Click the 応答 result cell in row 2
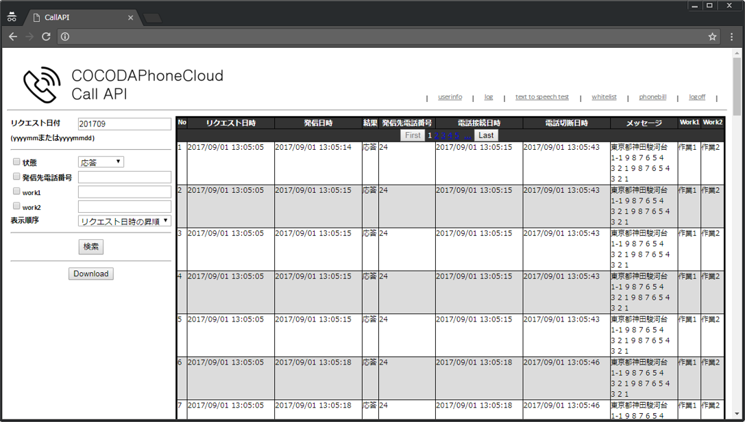 coord(370,207)
